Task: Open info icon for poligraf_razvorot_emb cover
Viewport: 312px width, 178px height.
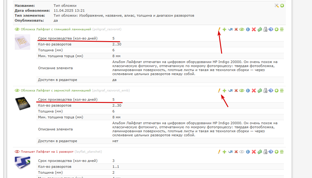Action: point(248,91)
